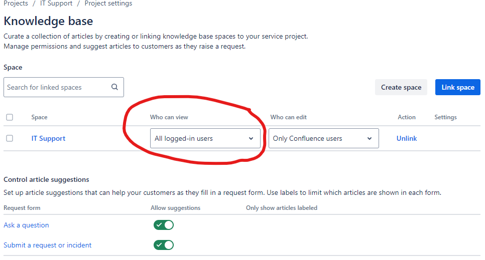Viewport: 485px width, 260px height.
Task: Unlink the IT Support space
Action: pyautogui.click(x=406, y=138)
